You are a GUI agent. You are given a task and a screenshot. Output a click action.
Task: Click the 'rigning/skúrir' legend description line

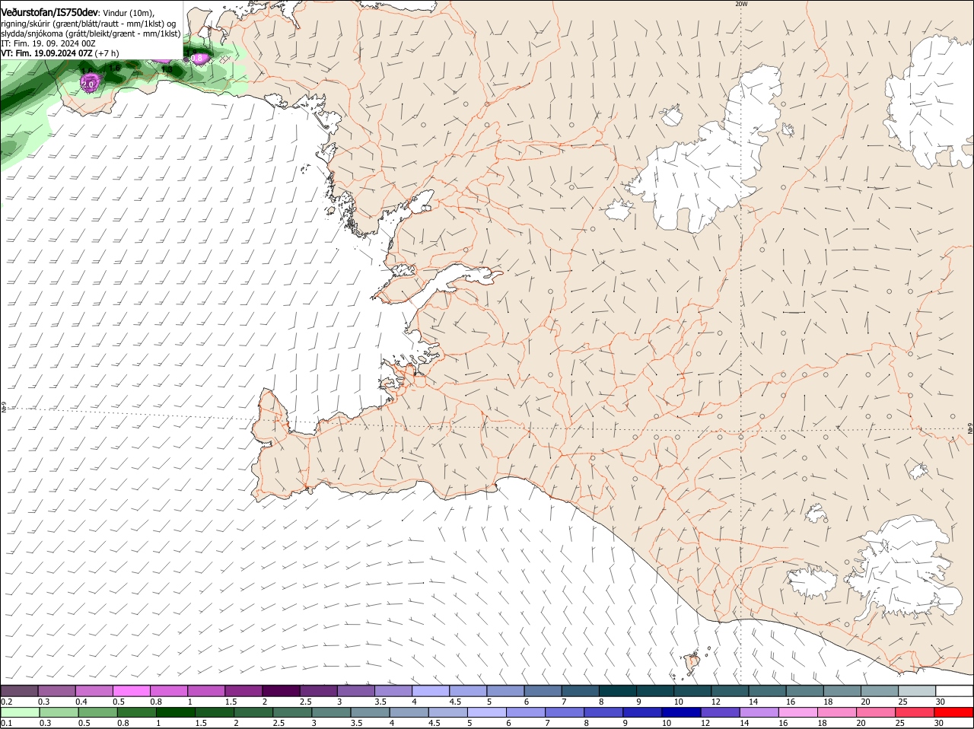coord(88,24)
